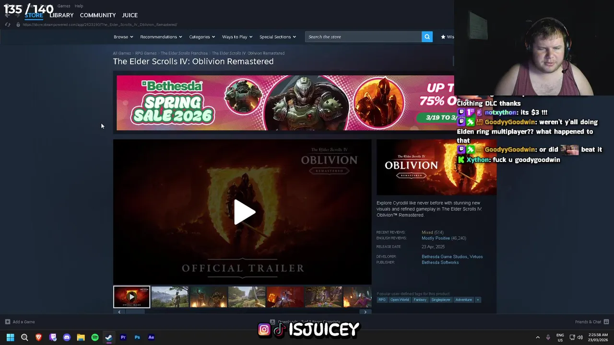Open File Explorer from the taskbar
The height and width of the screenshot is (345, 614).
pos(81,337)
